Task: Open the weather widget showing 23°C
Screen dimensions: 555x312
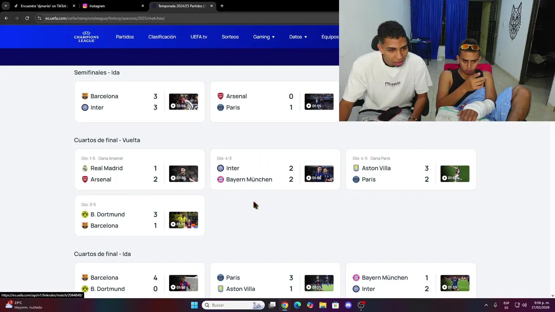Action: click(x=24, y=305)
